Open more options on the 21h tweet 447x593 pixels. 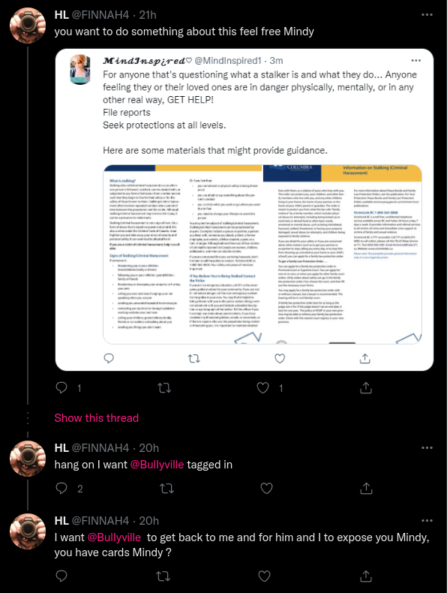click(427, 15)
